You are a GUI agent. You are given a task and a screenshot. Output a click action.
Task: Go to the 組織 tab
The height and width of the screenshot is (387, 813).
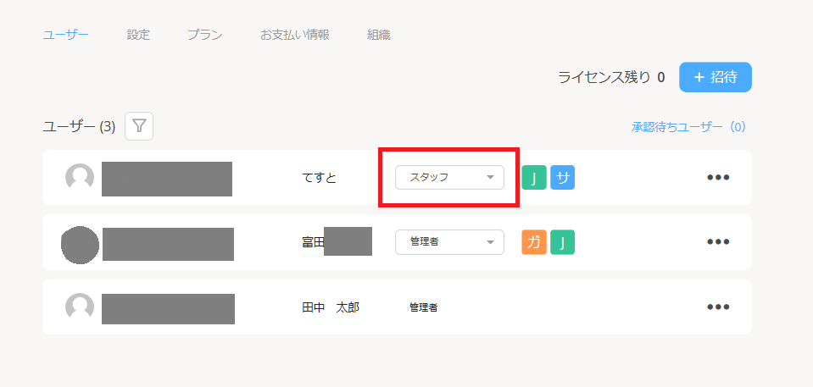pyautogui.click(x=378, y=35)
